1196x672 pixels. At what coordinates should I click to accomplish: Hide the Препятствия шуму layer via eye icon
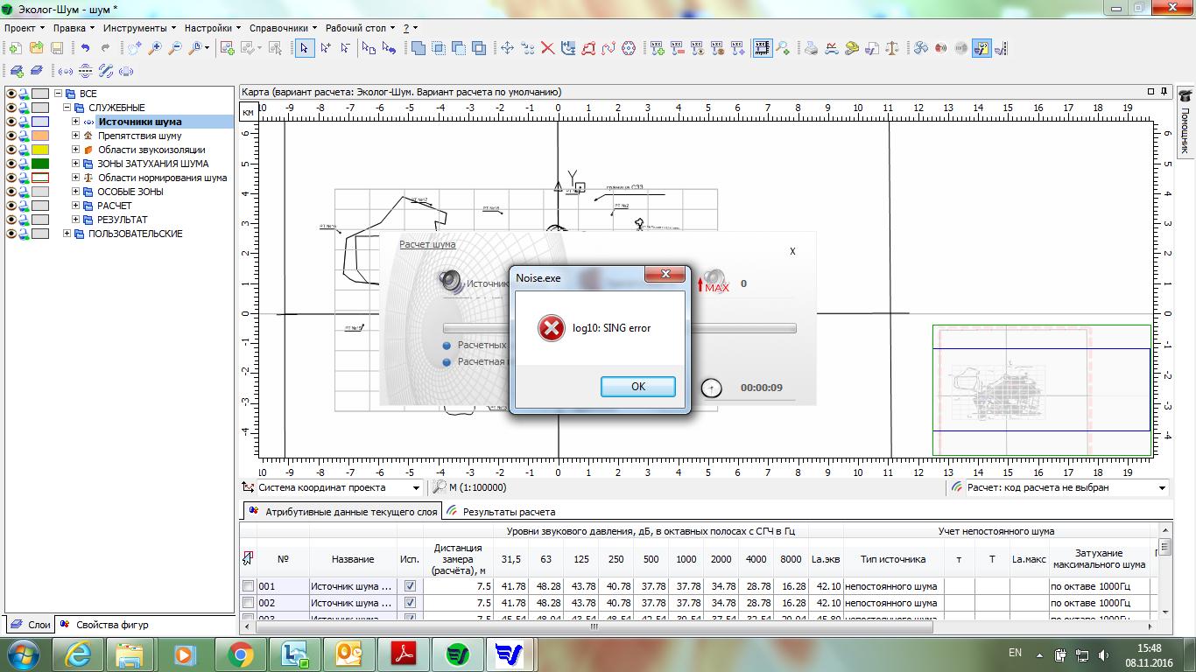coord(11,136)
